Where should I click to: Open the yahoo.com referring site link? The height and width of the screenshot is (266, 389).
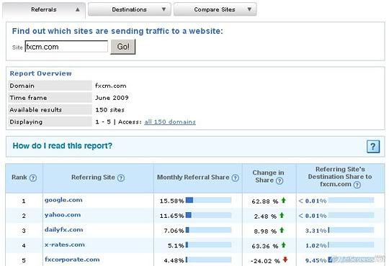coord(63,215)
